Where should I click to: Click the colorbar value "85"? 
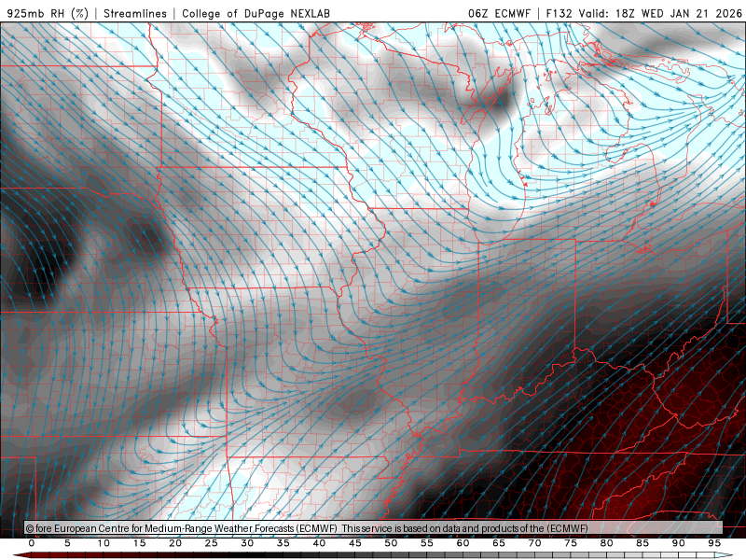[642, 543]
